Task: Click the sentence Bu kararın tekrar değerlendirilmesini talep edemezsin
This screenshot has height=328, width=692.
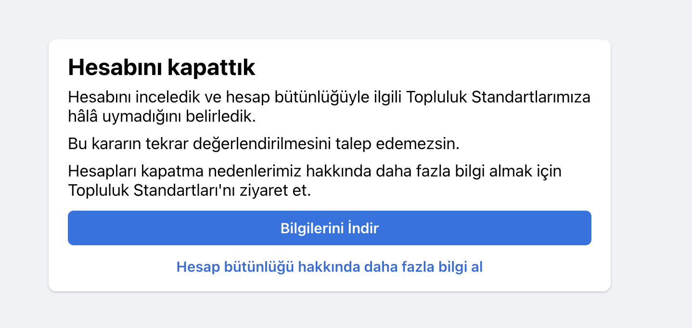Action: (264, 144)
